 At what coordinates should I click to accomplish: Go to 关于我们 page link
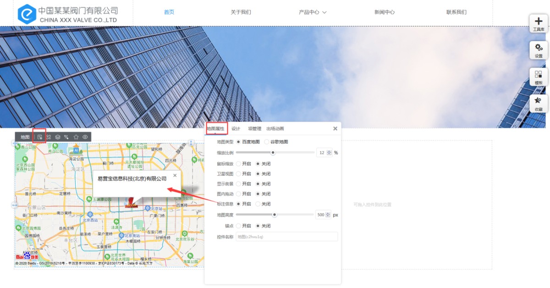[x=241, y=12]
